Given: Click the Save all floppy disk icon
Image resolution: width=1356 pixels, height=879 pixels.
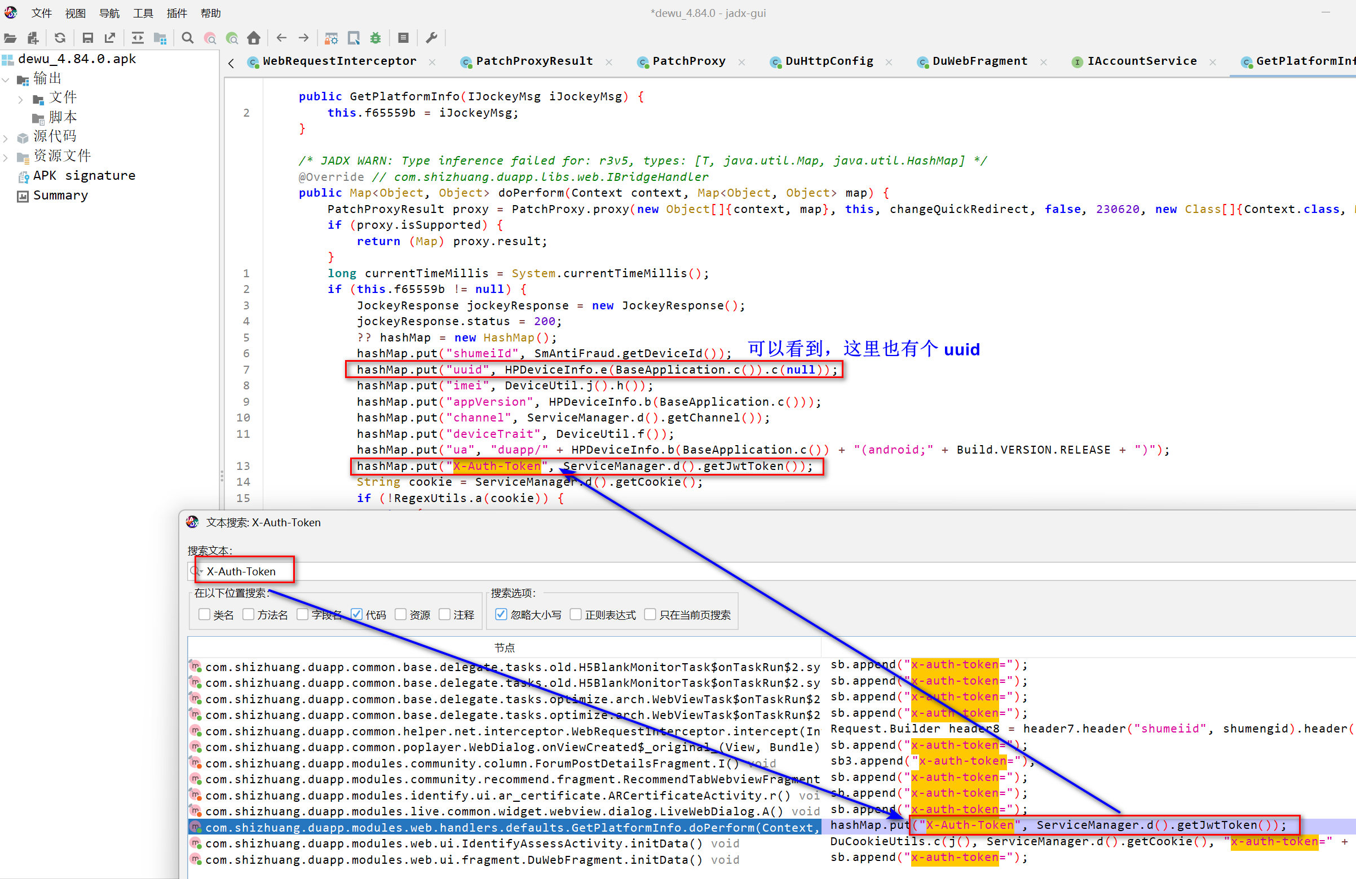Looking at the screenshot, I should (87, 38).
